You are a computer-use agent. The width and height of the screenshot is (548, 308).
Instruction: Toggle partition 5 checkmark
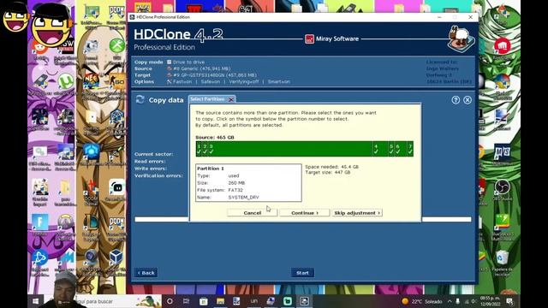tap(391, 151)
